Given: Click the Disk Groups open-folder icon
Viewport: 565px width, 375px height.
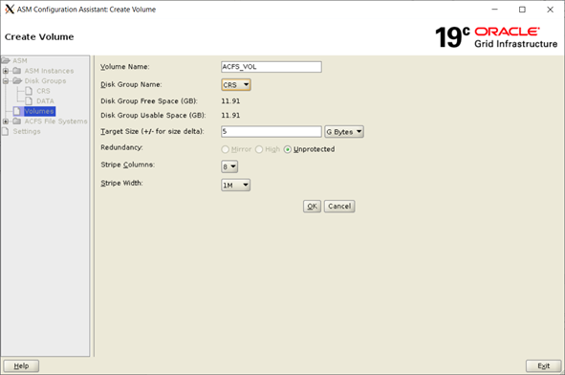Looking at the screenshot, I should pyautogui.click(x=17, y=80).
